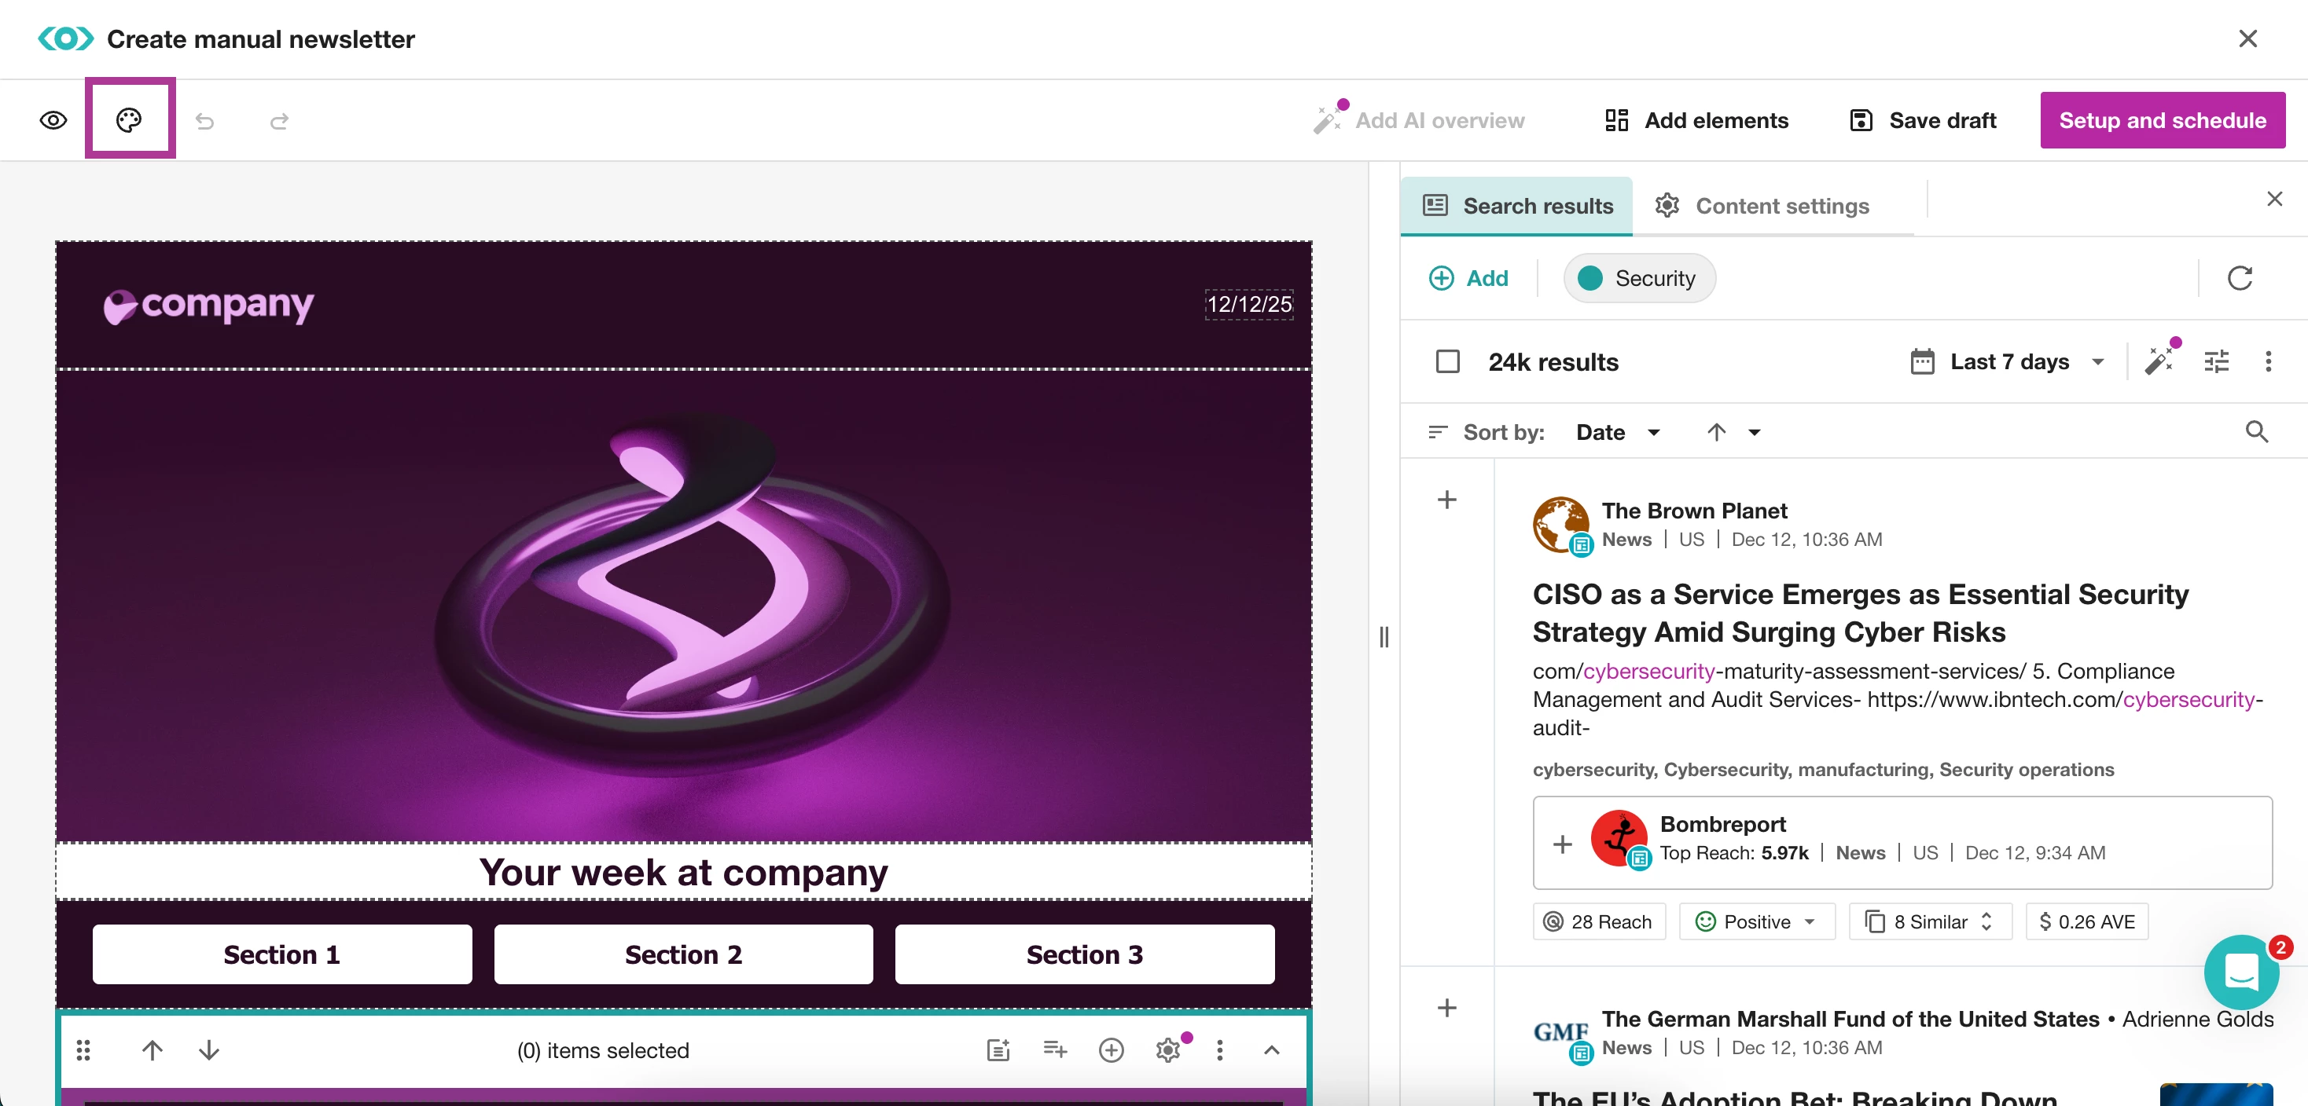Screen dimensions: 2308x1106
Task: Toggle the preview eye icon
Action: coord(53,120)
